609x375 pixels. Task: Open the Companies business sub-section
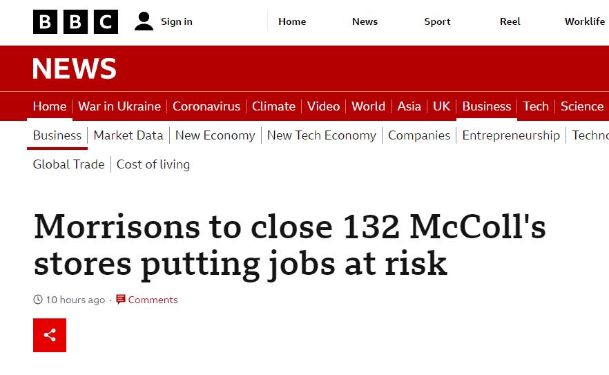pyautogui.click(x=419, y=135)
